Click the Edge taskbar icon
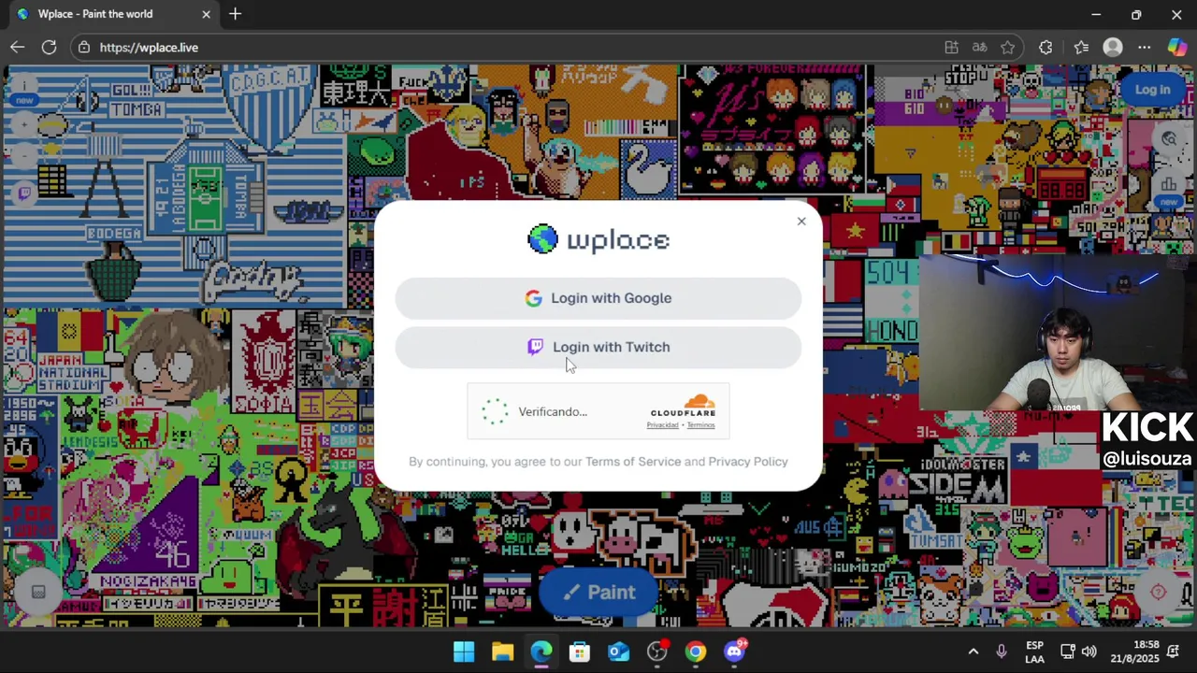 click(541, 652)
